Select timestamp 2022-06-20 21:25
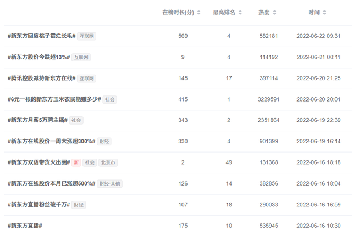Viewport: 352px width, 236px height. point(318,78)
